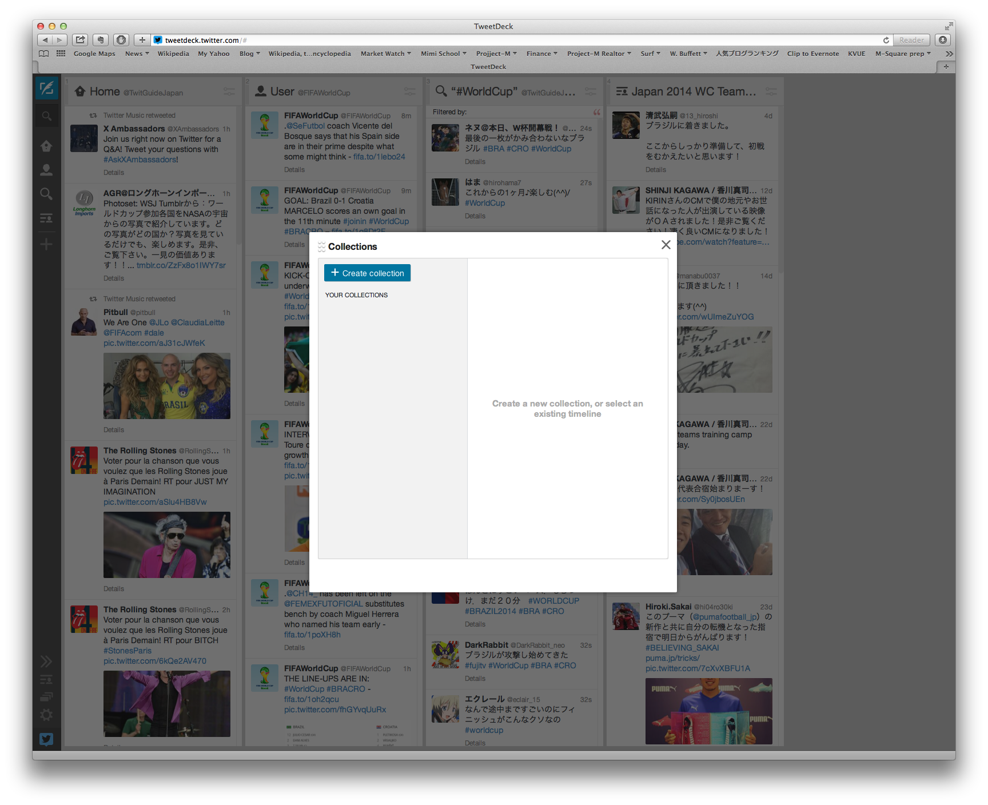This screenshot has height=805, width=988.
Task: Toggle Safari fullscreen arrows icon
Action: [949, 26]
